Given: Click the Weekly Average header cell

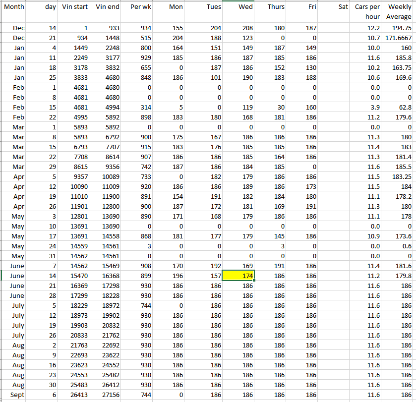Looking at the screenshot, I should [399, 12].
